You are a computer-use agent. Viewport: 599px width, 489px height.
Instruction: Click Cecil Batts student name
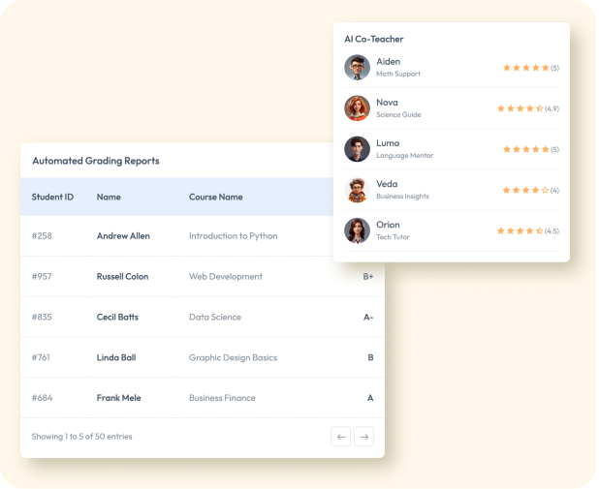[117, 318]
